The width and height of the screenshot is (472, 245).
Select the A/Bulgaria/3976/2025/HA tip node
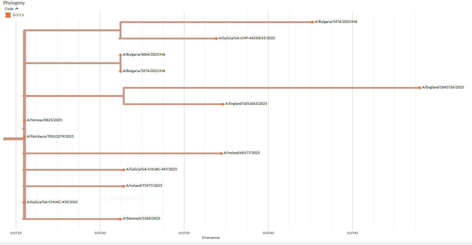click(x=313, y=22)
